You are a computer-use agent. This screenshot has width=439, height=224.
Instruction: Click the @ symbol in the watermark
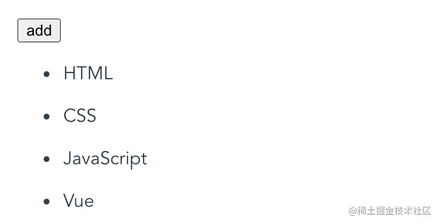[x=353, y=211]
